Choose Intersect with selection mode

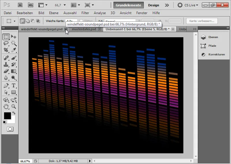coord(38,21)
